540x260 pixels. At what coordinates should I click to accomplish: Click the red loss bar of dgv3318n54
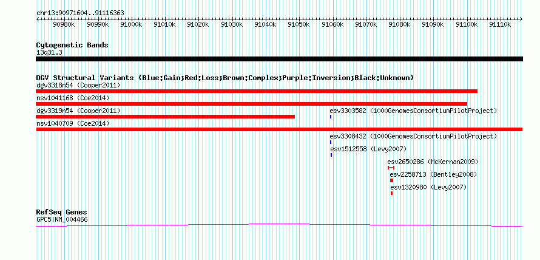coord(257,91)
